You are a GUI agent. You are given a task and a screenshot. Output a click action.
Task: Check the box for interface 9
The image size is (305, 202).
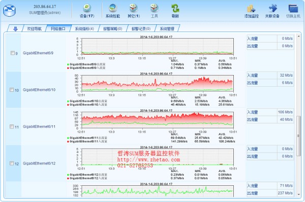point(12,53)
